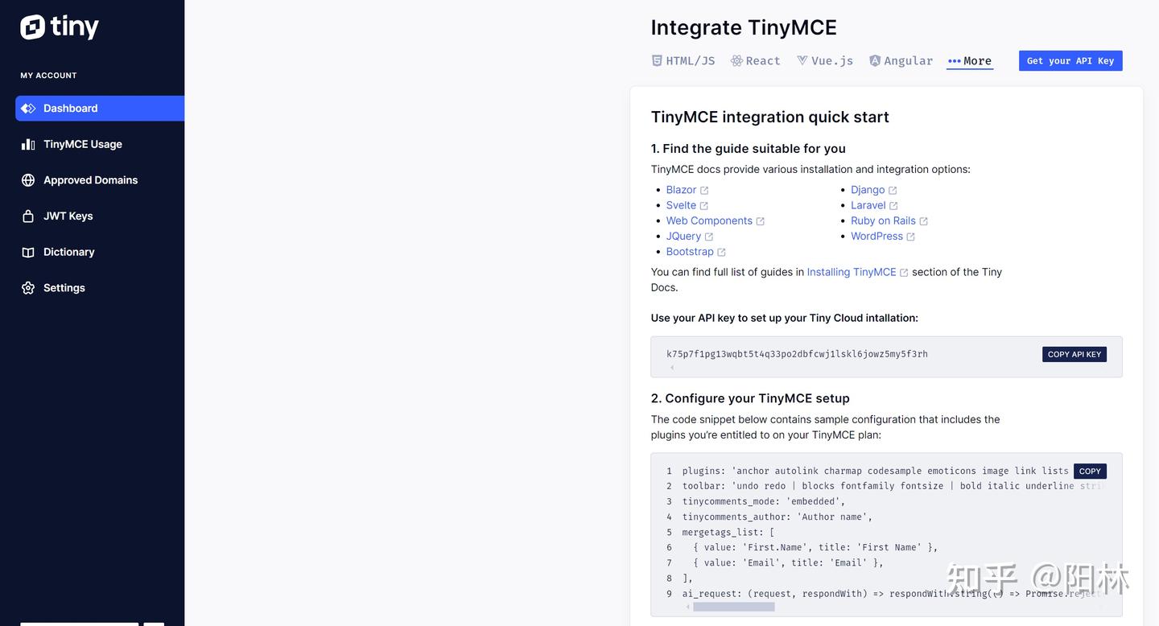Viewport: 1159px width, 626px height.
Task: Open JWT Keys via the lock icon
Action: 28,216
